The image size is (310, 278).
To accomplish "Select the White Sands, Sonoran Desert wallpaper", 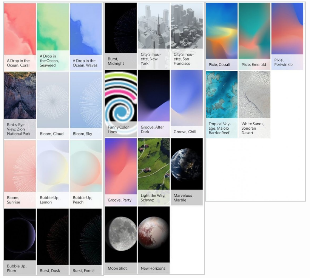I will pos(254,104).
